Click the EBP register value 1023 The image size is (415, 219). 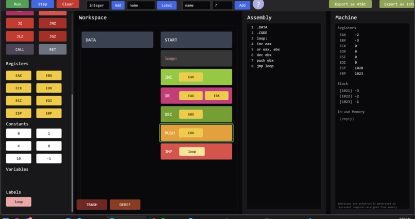click(x=359, y=74)
